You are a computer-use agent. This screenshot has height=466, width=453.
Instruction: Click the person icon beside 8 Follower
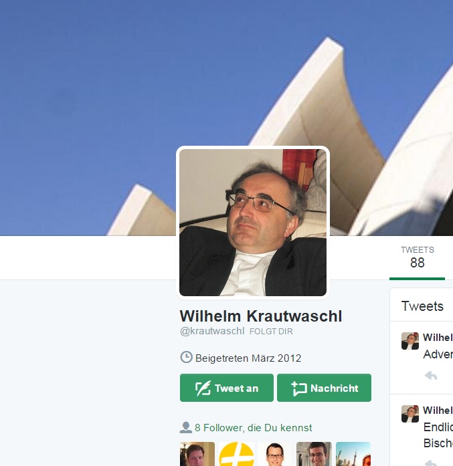click(x=186, y=427)
